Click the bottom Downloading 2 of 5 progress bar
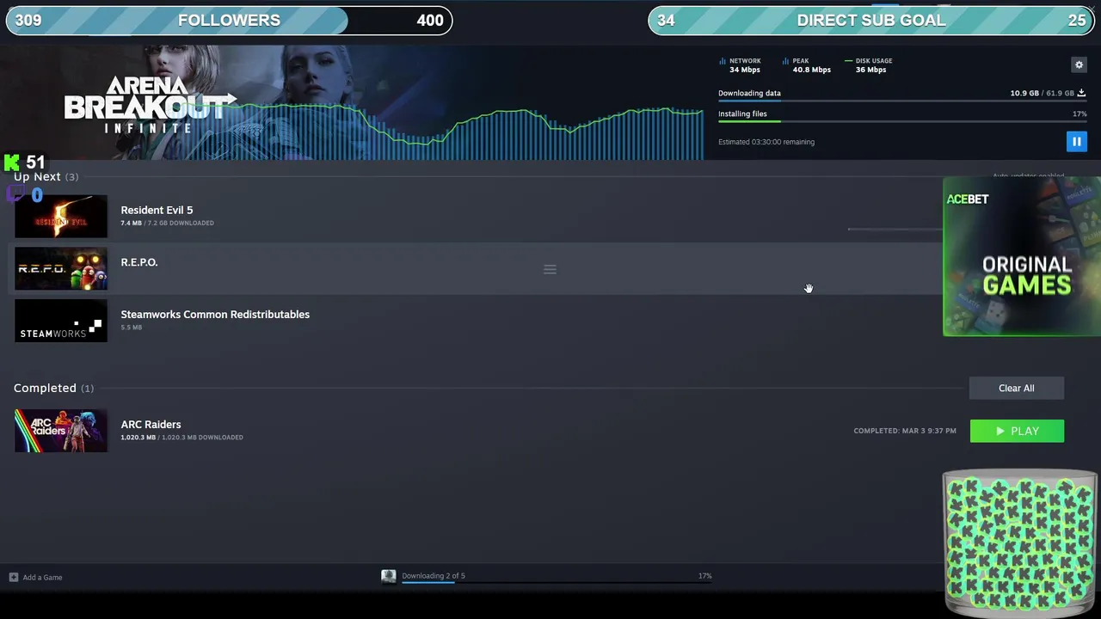This screenshot has height=619, width=1101. 557,583
